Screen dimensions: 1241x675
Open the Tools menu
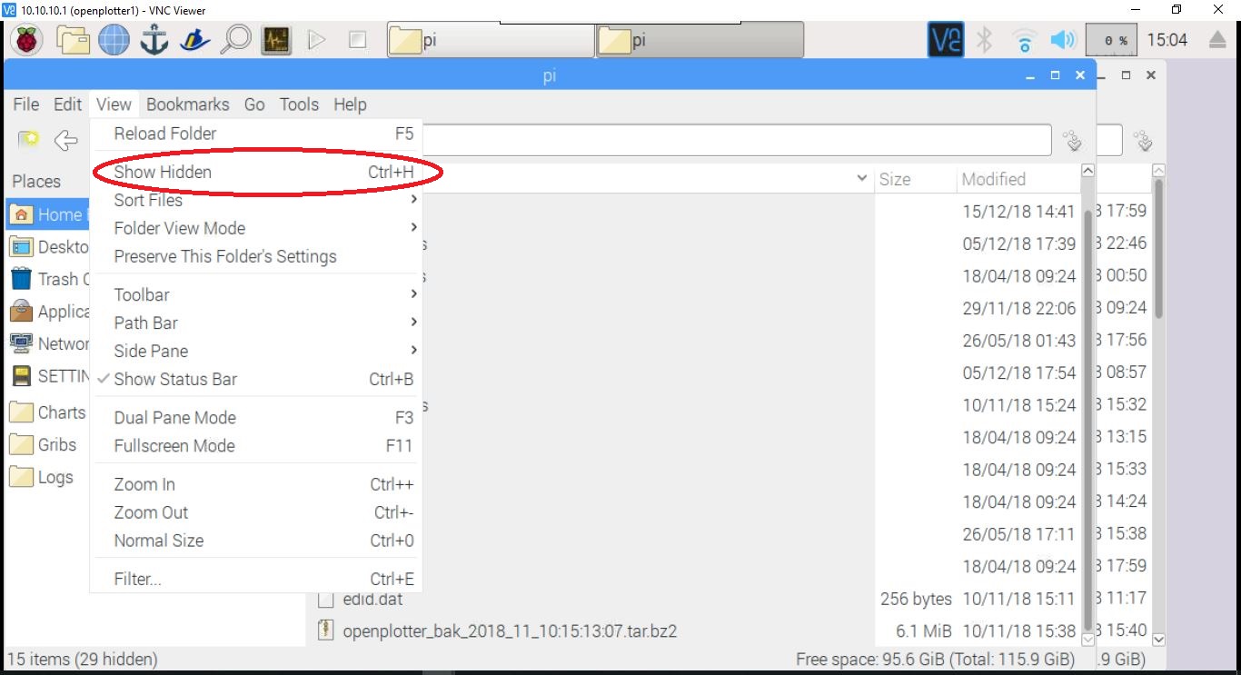click(299, 104)
